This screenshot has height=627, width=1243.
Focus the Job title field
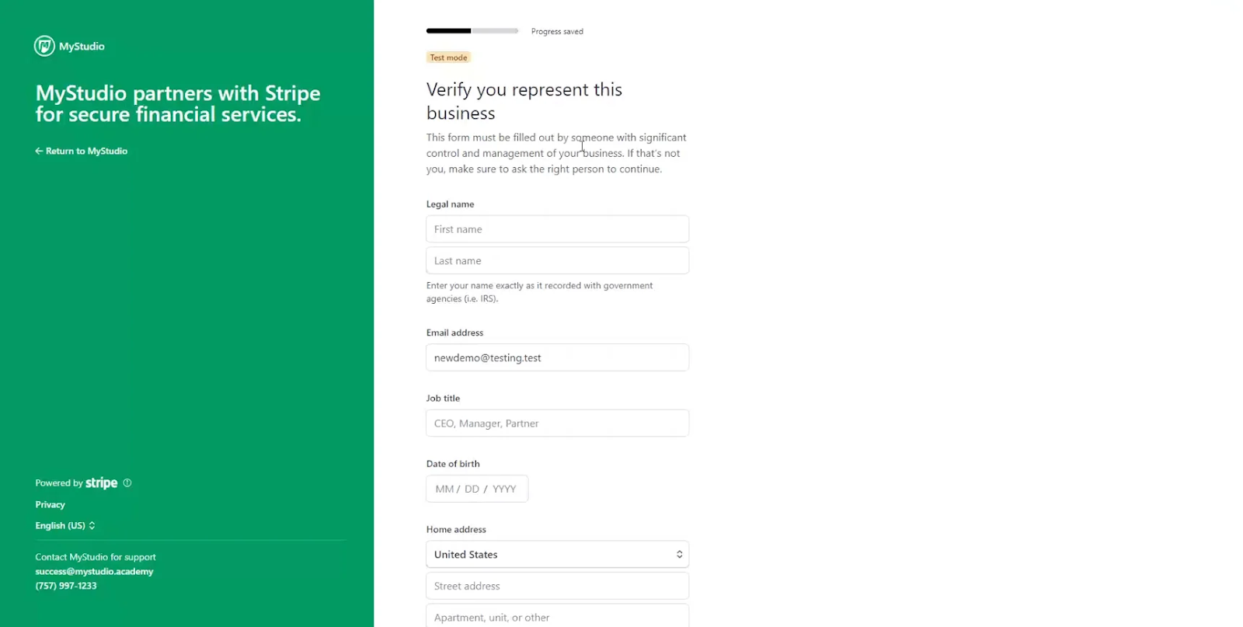557,423
